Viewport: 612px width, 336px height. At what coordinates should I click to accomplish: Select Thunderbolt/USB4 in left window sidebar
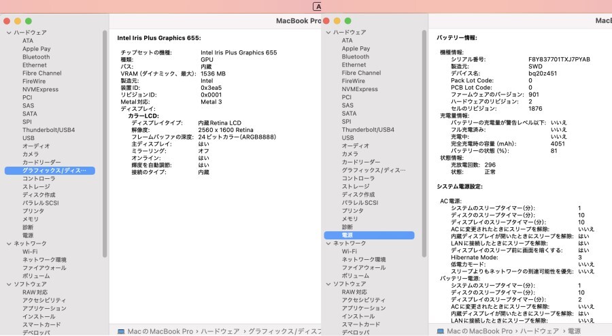(48, 130)
